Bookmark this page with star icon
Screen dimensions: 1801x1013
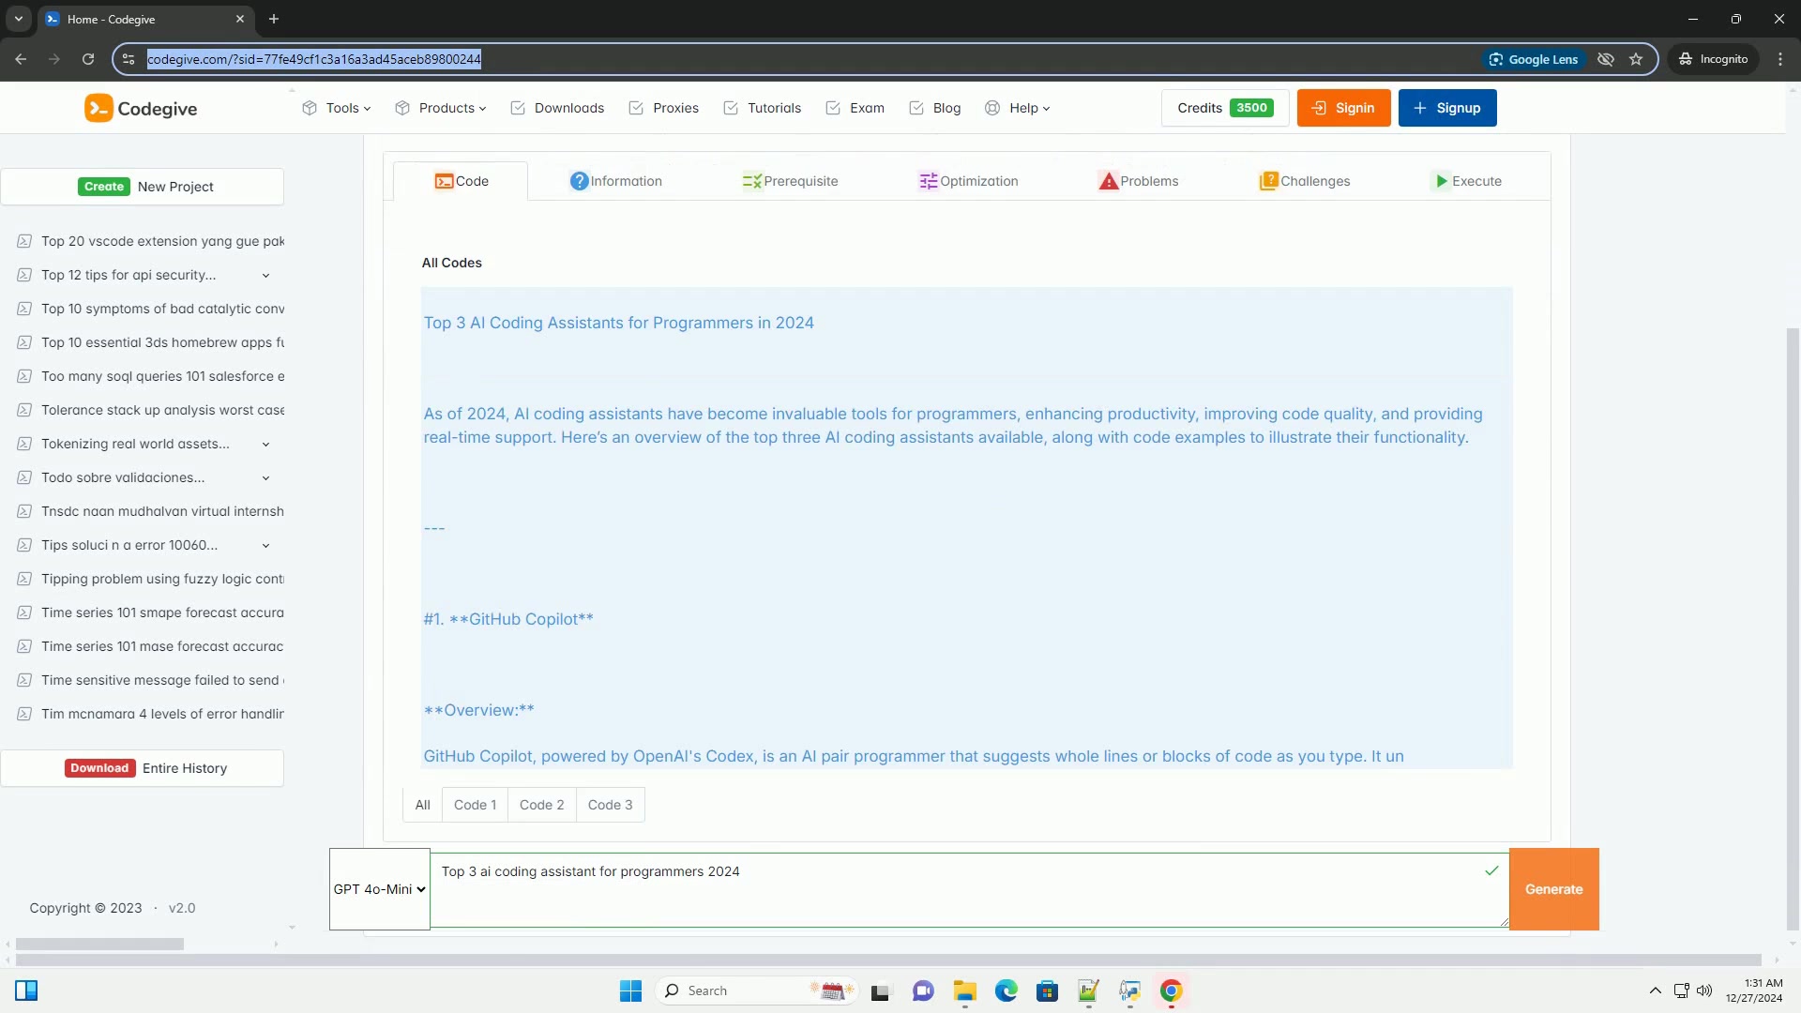[1636, 59]
